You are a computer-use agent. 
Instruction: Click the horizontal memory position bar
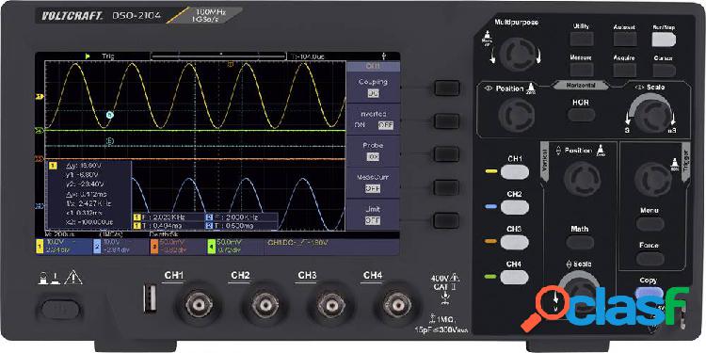point(218,56)
